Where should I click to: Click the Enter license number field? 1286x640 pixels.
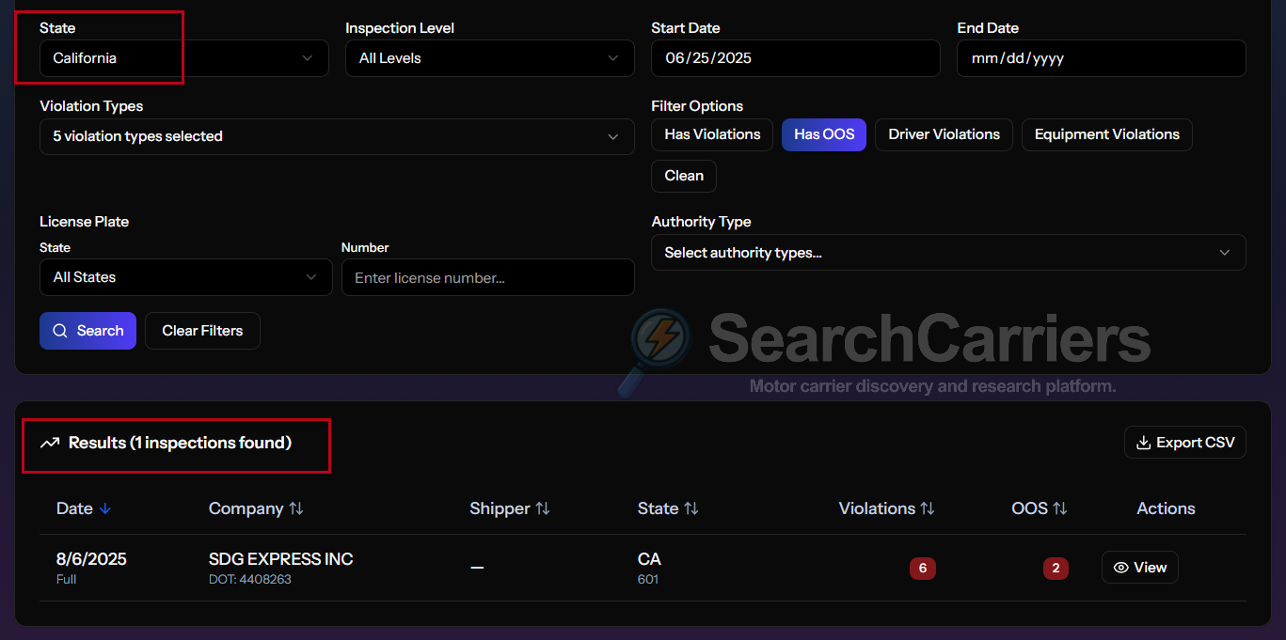click(x=488, y=277)
